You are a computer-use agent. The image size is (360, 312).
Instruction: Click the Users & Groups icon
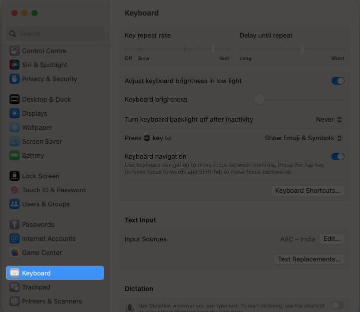(x=15, y=204)
